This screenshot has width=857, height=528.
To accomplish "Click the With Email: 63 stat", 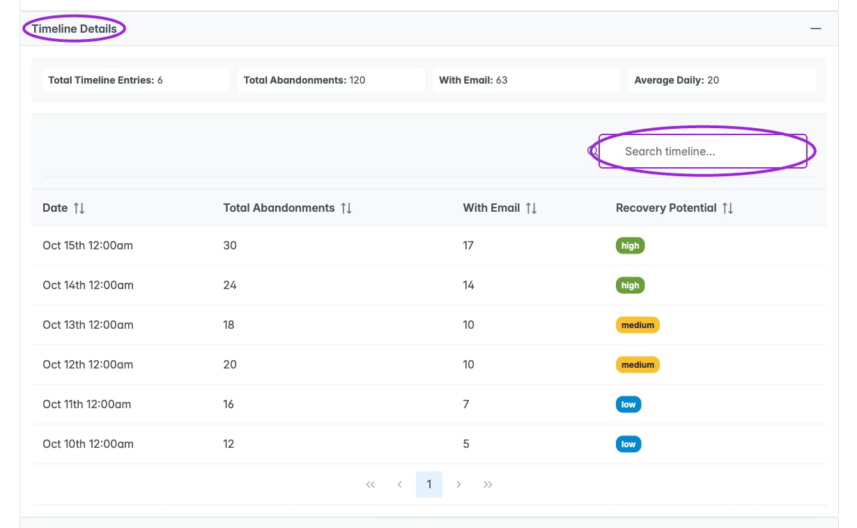I will 527,80.
